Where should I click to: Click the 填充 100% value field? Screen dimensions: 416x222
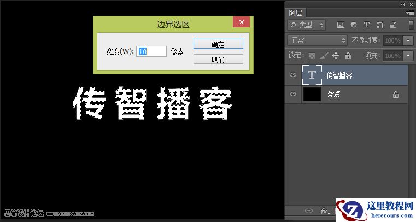pos(393,56)
